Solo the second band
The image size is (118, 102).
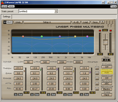pos(32,94)
